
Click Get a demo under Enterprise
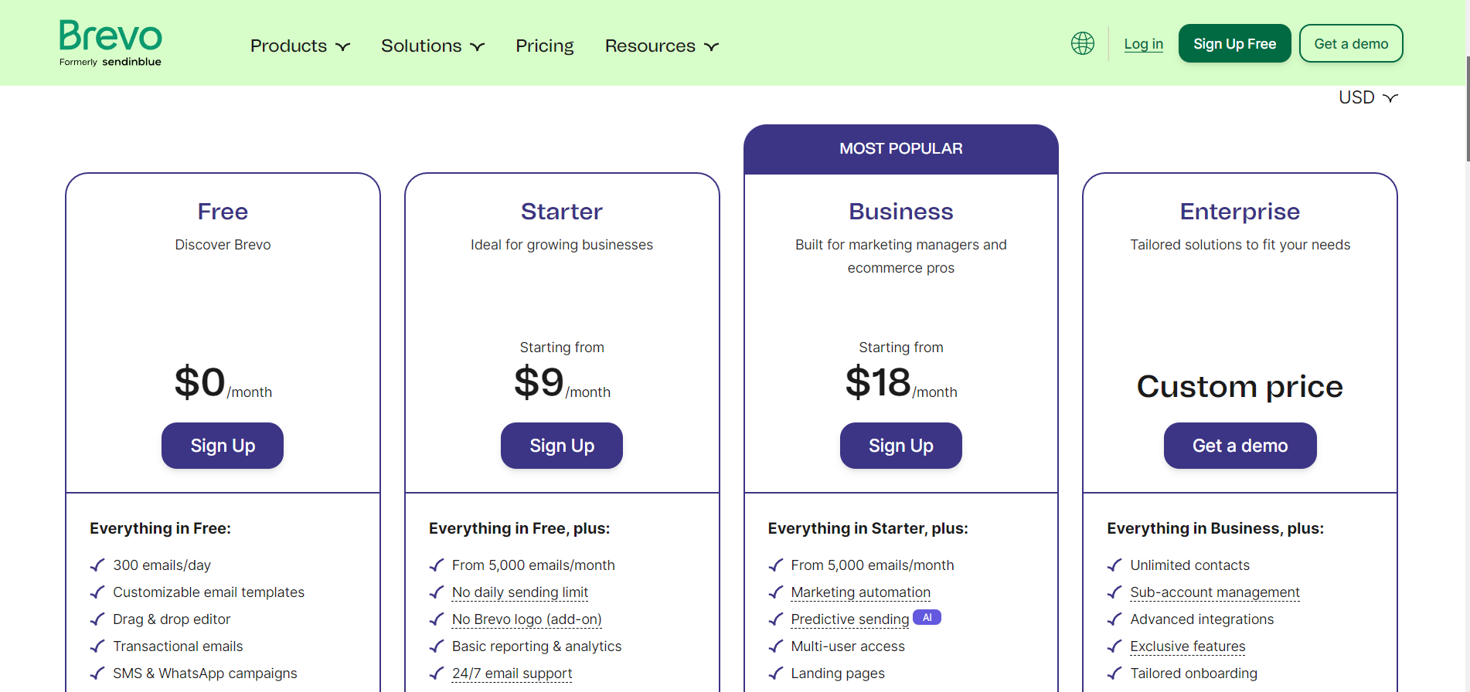pos(1240,446)
